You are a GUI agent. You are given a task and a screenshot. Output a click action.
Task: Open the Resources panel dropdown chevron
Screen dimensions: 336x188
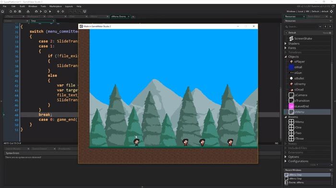tap(330, 21)
